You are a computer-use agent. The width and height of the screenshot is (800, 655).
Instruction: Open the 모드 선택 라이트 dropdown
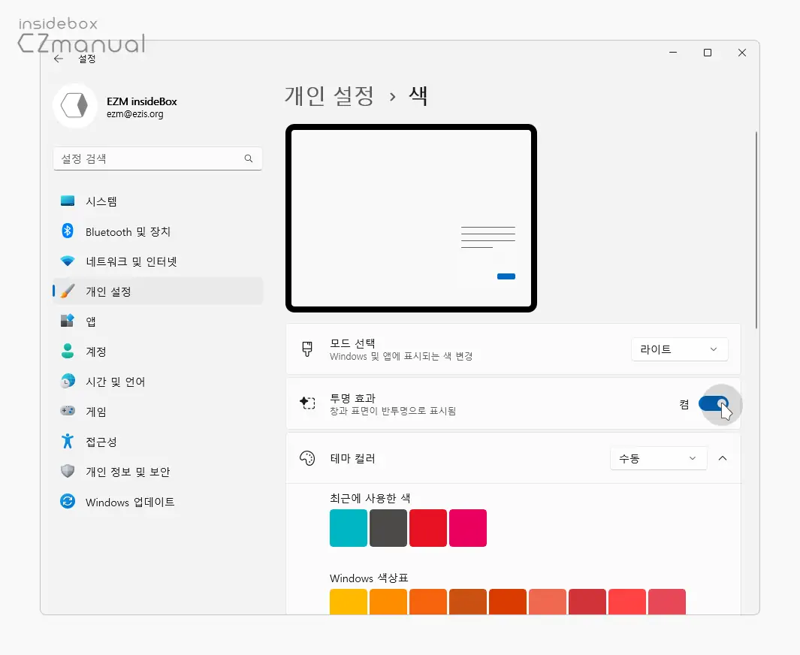pyautogui.click(x=679, y=349)
